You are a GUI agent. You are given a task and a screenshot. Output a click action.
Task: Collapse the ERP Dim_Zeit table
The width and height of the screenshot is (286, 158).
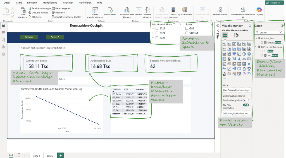click(256, 38)
